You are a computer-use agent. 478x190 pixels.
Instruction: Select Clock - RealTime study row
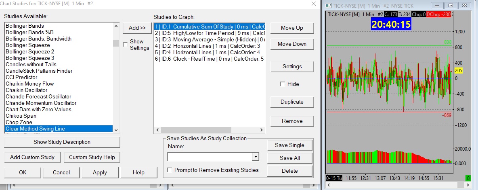[210, 59]
